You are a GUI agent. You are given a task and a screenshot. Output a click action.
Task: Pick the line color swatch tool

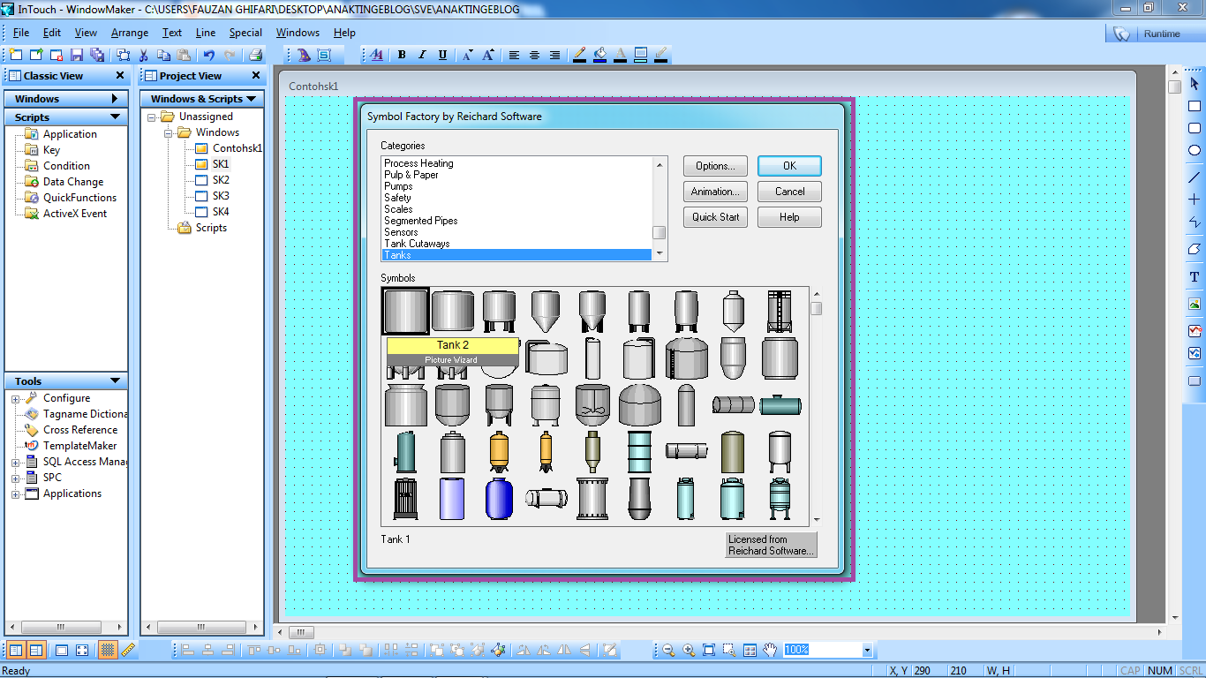pyautogui.click(x=579, y=55)
